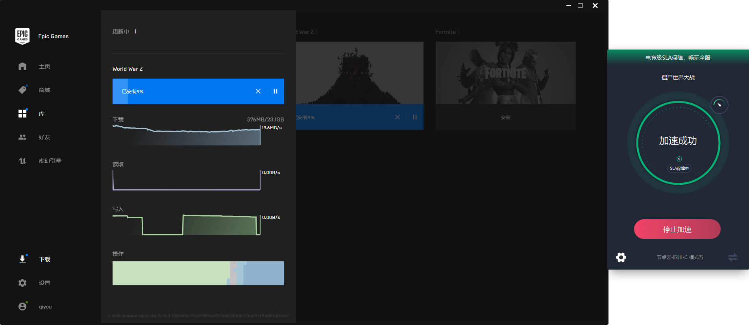Cancel World War Z install in download panel
Screen dimensions: 749x325
[x=258, y=91]
